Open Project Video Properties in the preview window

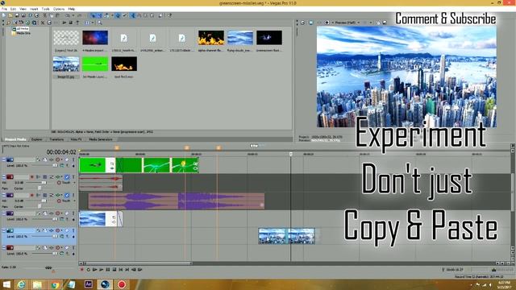(303, 23)
